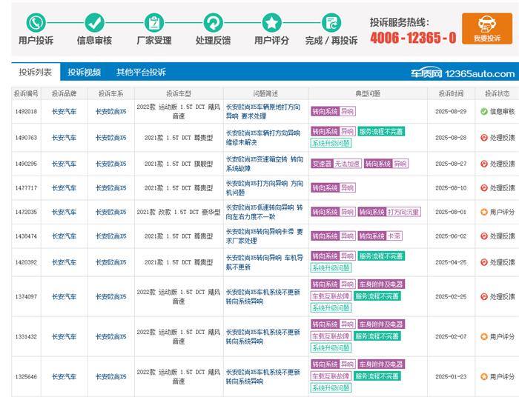Click the 处理反馈 status icon for complaint 1420392
This screenshot has height=397, width=519.
coord(484,262)
